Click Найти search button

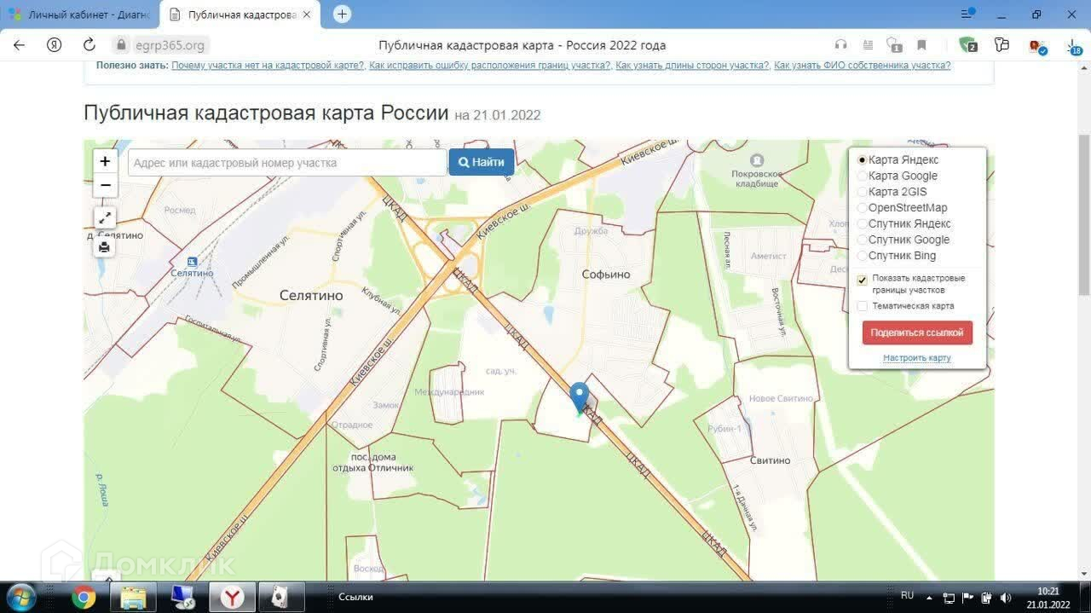[x=482, y=162]
